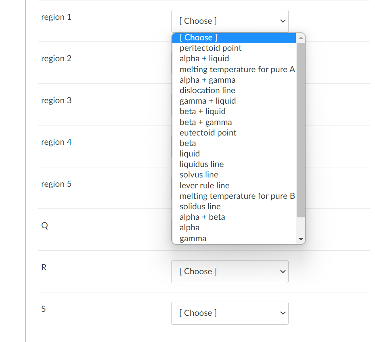Open the S answer dropdown

click(230, 313)
